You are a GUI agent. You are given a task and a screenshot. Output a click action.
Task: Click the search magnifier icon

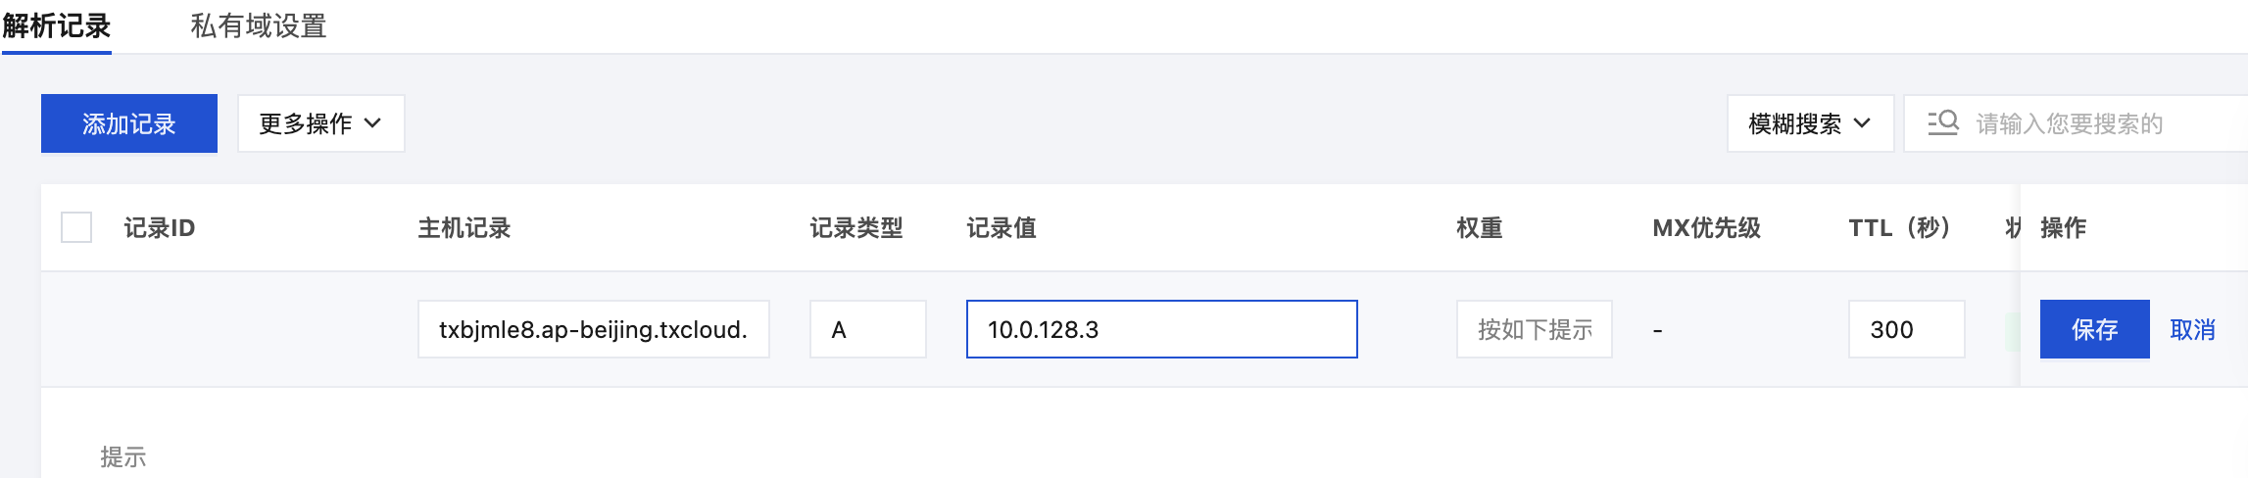point(1942,122)
